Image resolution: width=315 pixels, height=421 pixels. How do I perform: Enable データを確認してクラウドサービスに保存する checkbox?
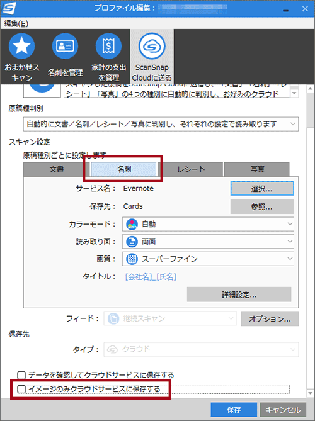(x=21, y=375)
